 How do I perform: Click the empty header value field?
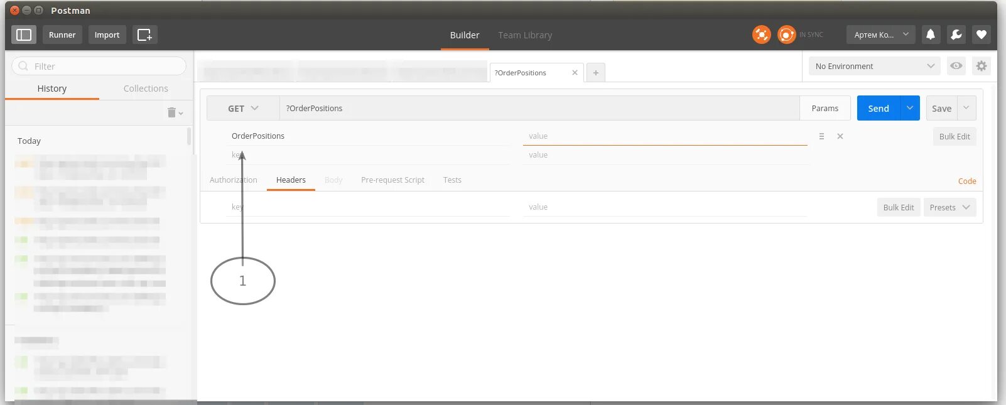point(665,207)
